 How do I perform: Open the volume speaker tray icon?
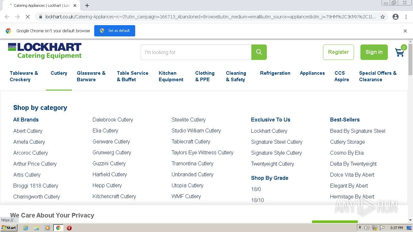tap(367, 228)
